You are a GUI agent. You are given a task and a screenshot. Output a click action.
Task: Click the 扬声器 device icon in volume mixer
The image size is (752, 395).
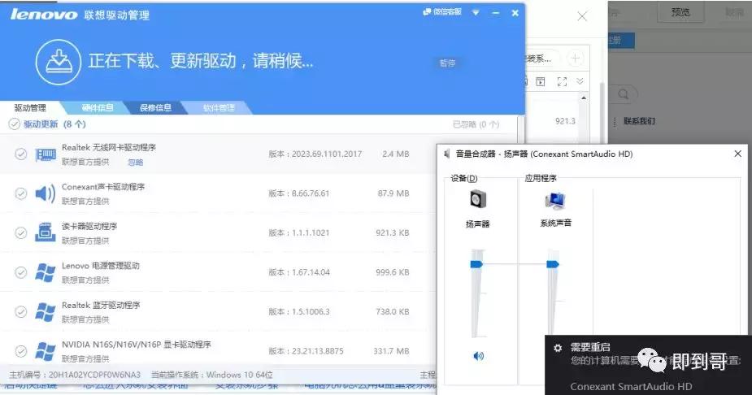(x=478, y=198)
